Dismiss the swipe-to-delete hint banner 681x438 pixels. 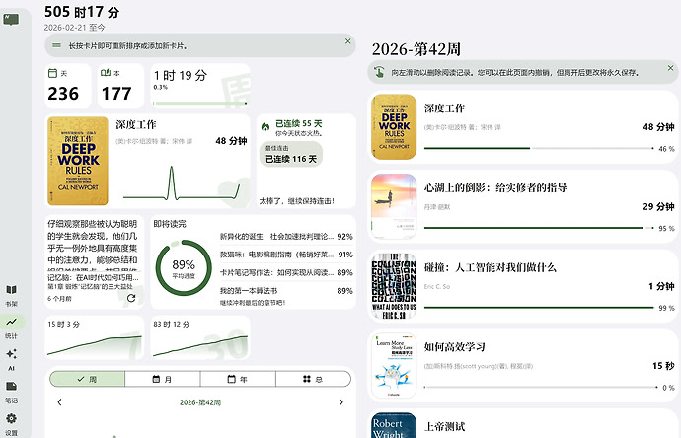[x=670, y=68]
